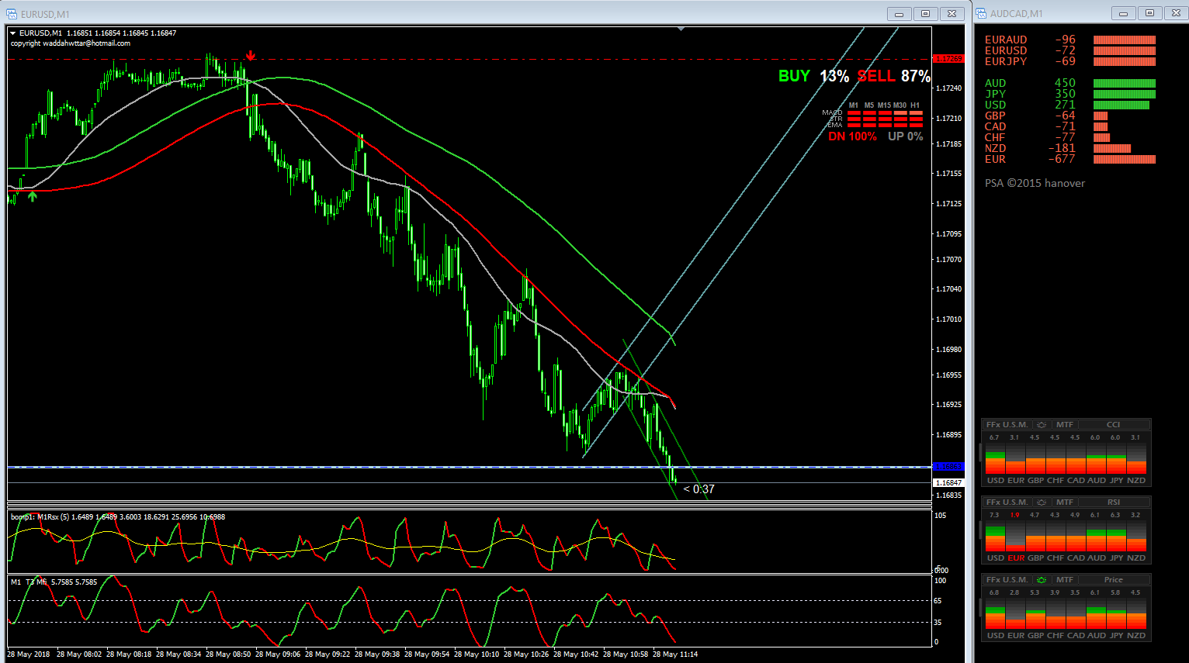Image resolution: width=1189 pixels, height=663 pixels.
Task: Maximize the AUDCAD,M1 chart window
Action: (x=1149, y=13)
